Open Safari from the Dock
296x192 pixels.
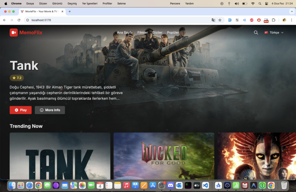(x=30, y=186)
